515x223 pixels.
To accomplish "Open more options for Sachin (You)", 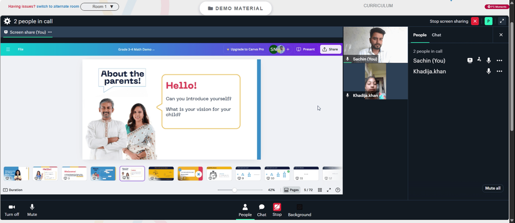I will (499, 60).
